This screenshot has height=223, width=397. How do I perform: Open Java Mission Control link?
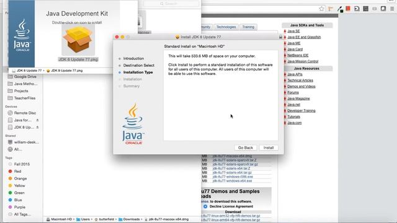coord(303,61)
